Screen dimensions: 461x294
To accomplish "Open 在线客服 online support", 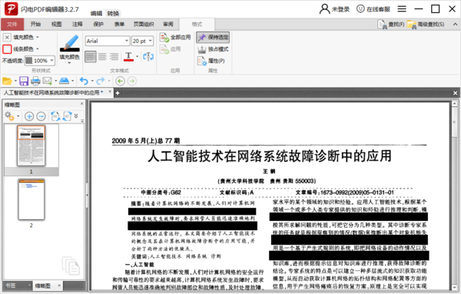I will tap(373, 9).
